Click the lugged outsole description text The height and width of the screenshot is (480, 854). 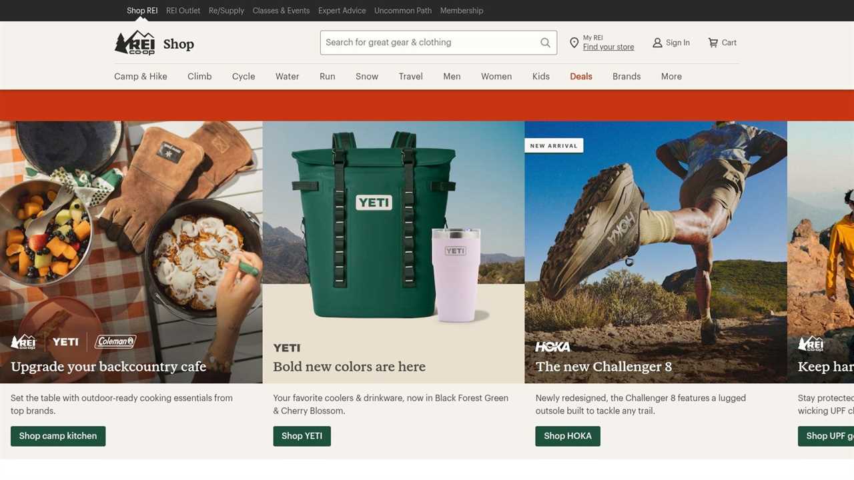click(x=640, y=404)
